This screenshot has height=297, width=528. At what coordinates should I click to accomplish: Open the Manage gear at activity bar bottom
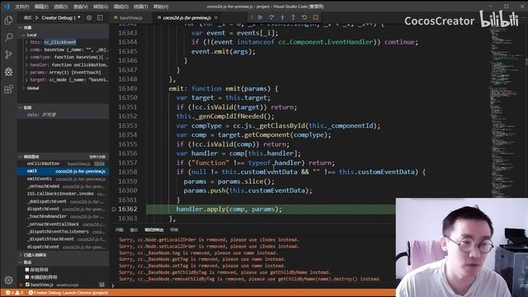tap(8, 280)
